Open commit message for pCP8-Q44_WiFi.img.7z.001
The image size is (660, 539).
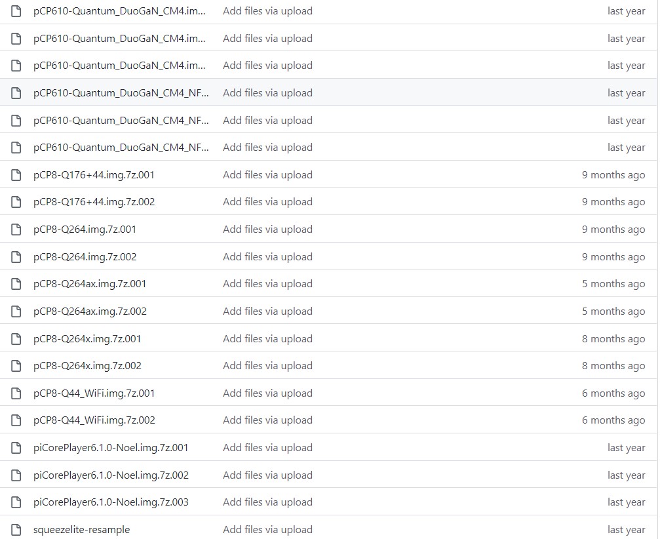(267, 393)
